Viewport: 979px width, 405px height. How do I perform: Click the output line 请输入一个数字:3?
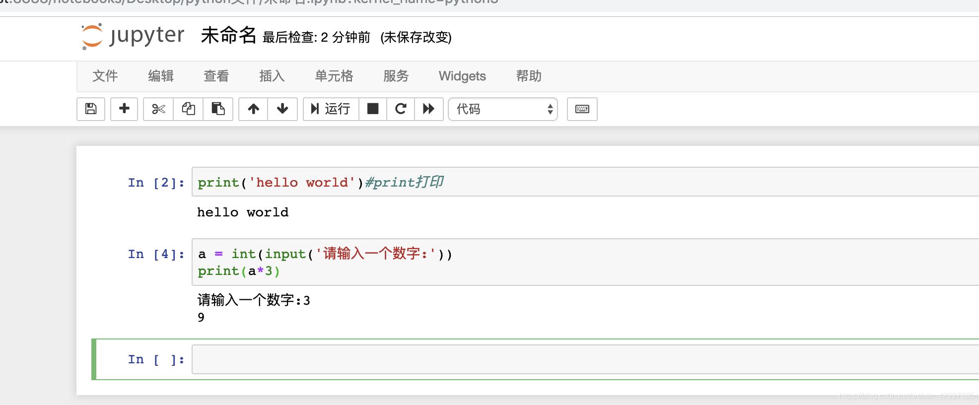click(254, 300)
